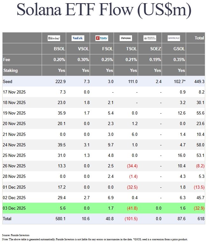Click the SOEZ ticker header
Image resolution: width=209 pixels, height=245 pixels.
(x=155, y=49)
